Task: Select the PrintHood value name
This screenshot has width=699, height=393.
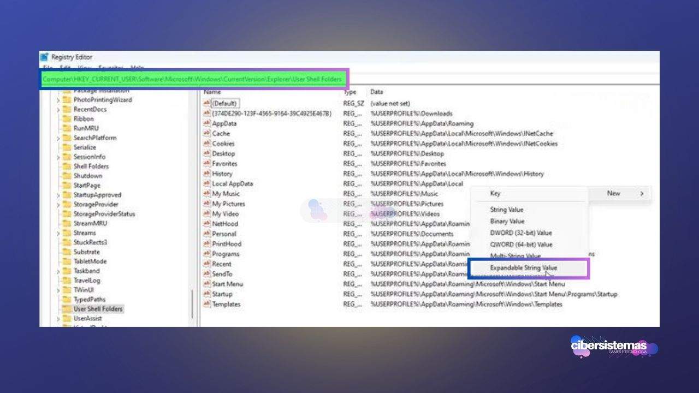Action: 227,244
